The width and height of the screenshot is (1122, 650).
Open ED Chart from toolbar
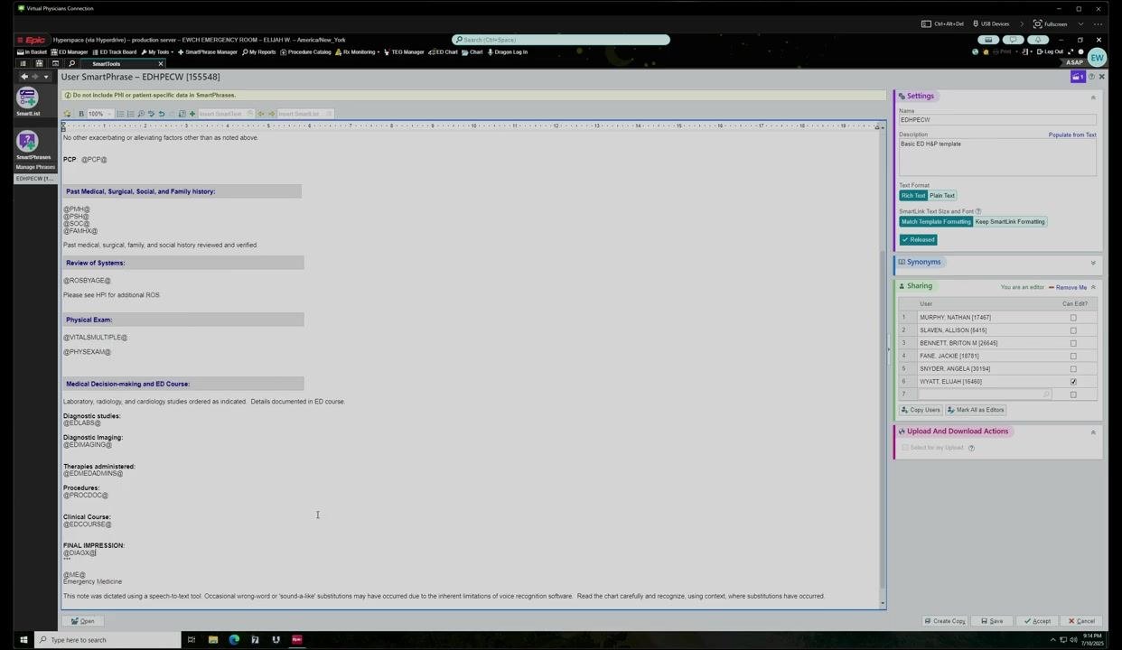443,52
